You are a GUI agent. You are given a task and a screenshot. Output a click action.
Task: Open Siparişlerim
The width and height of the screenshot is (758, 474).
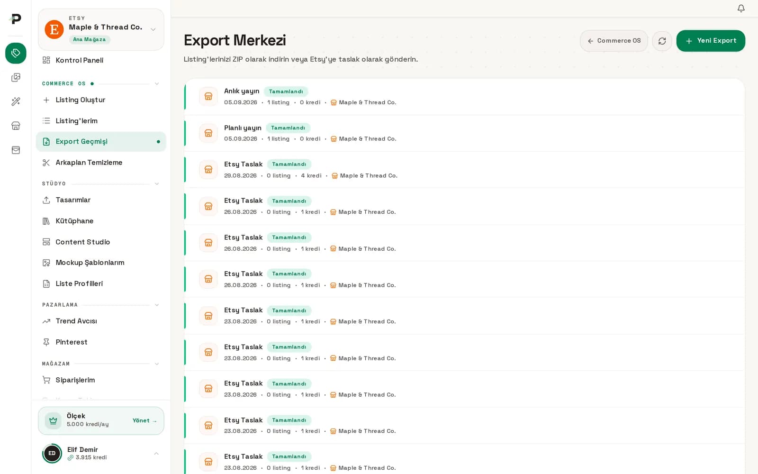[101, 380]
